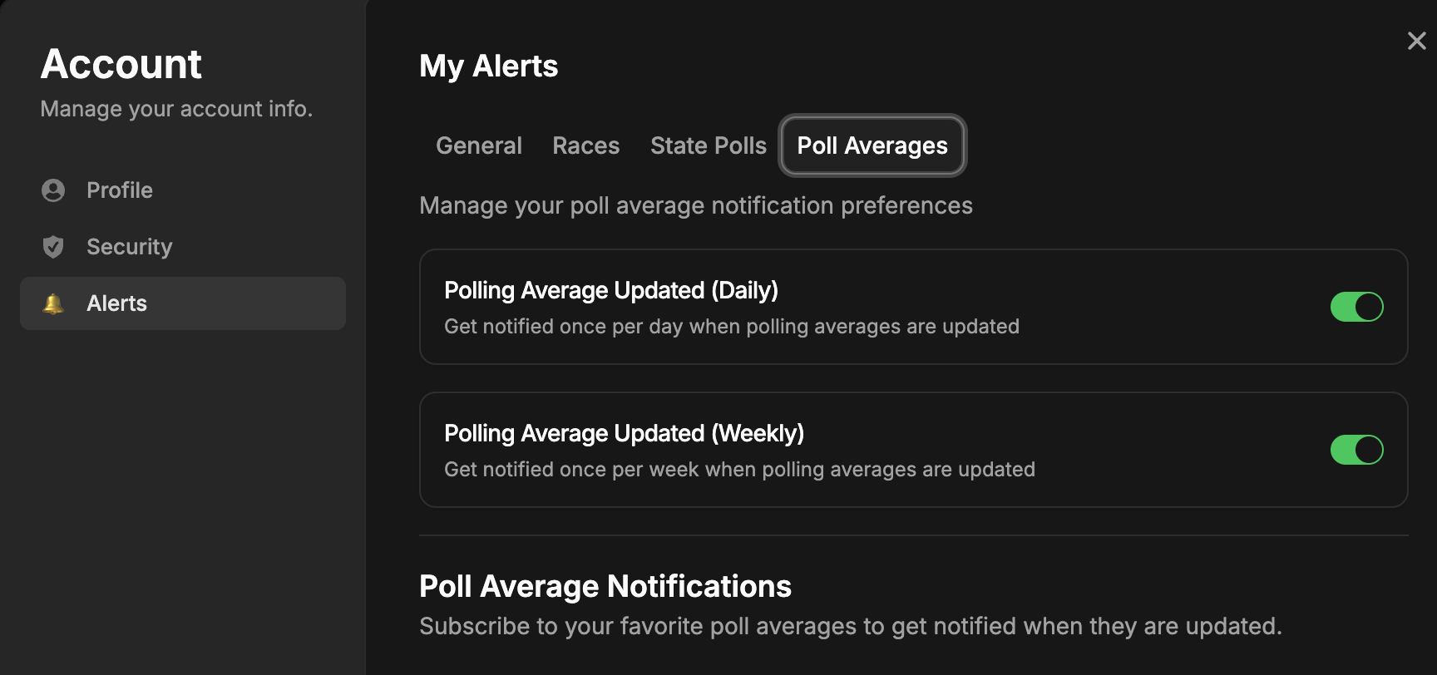Click the Poll Averages tab
The image size is (1437, 675).
(872, 145)
